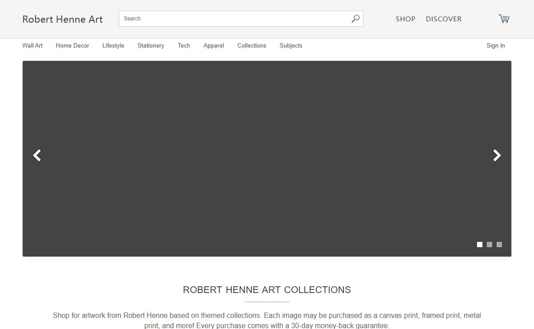Open the Robert Henne Art home link
This screenshot has height=329, width=534.
[x=63, y=19]
